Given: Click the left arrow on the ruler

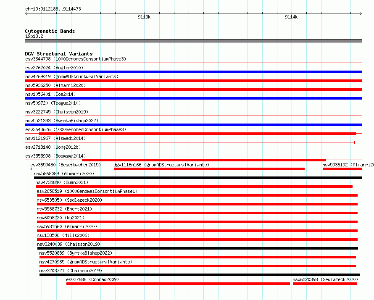Looking at the screenshot, I should click(26, 13).
